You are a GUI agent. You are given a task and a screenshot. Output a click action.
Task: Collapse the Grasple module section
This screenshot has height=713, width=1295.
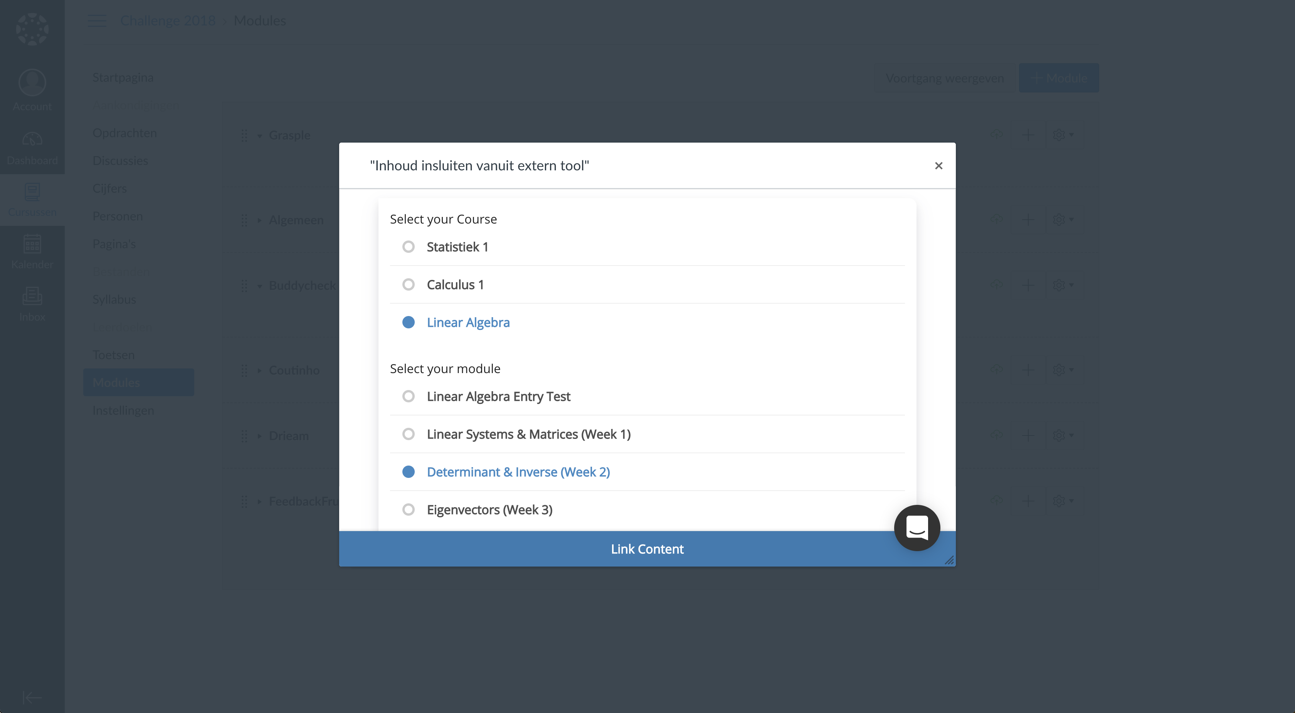[260, 135]
